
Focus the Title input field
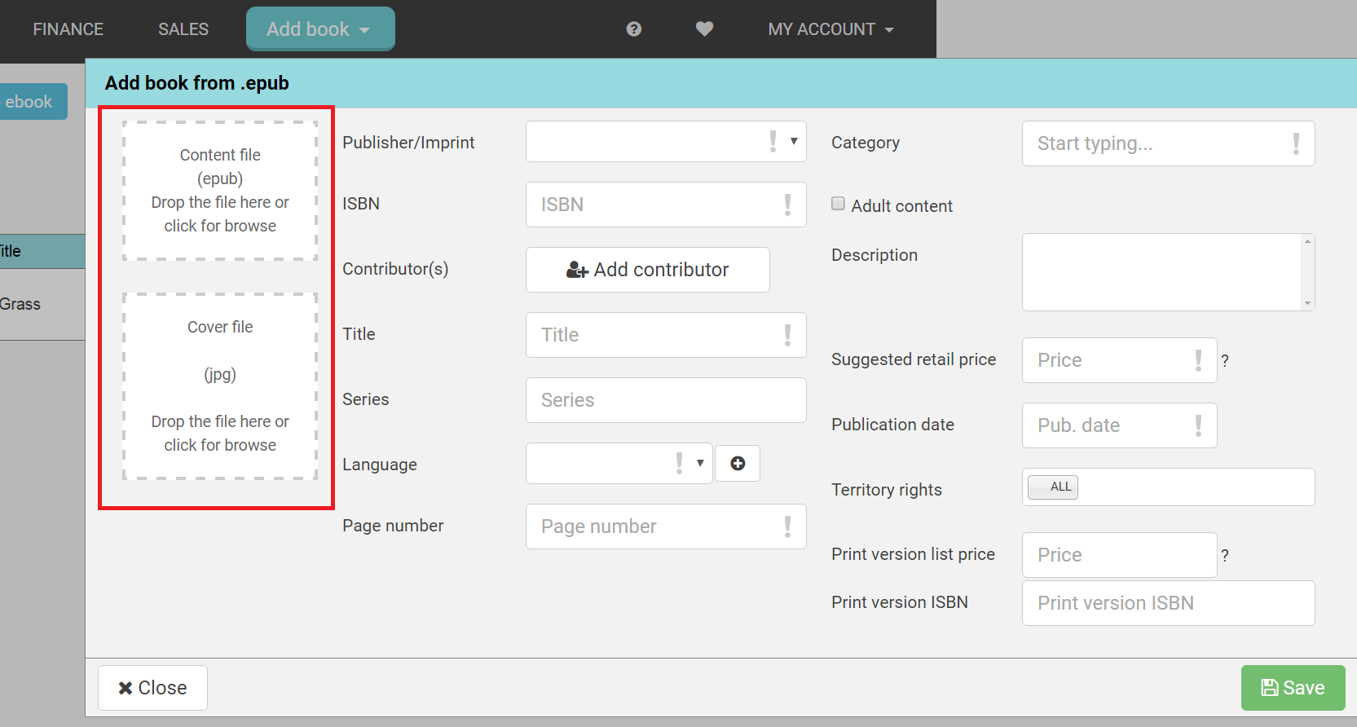coord(666,335)
